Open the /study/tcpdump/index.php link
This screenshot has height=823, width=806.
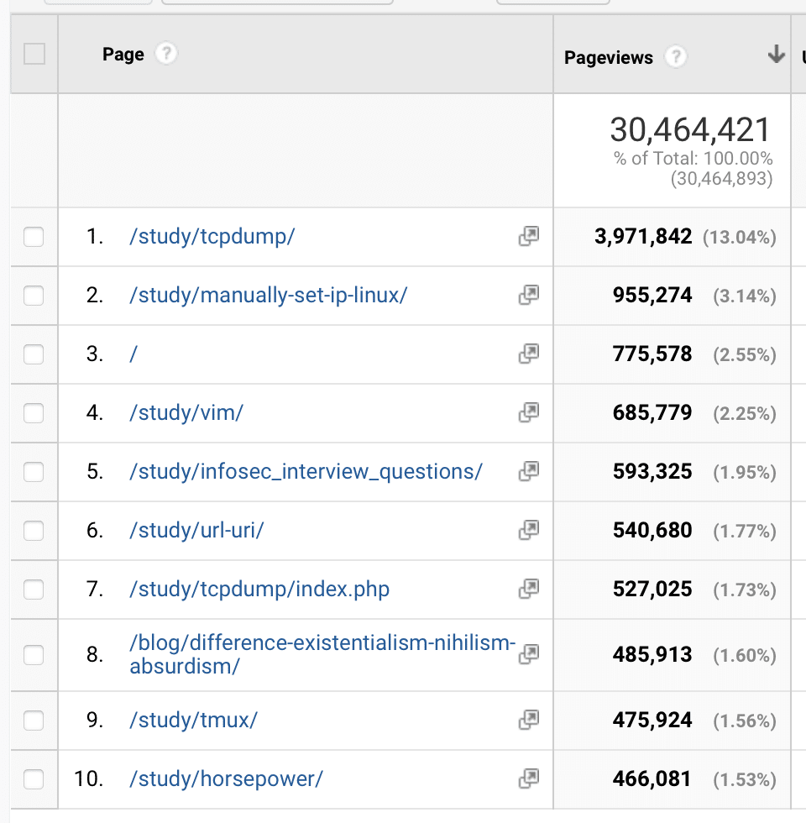pyautogui.click(x=259, y=589)
